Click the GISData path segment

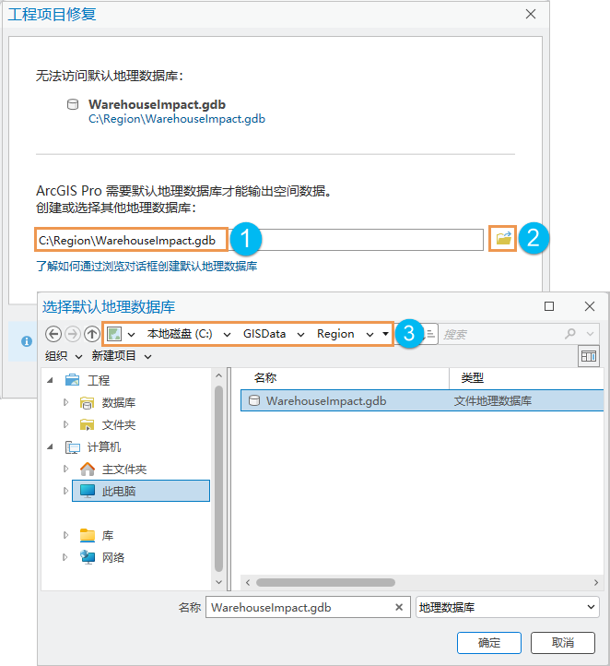click(264, 334)
